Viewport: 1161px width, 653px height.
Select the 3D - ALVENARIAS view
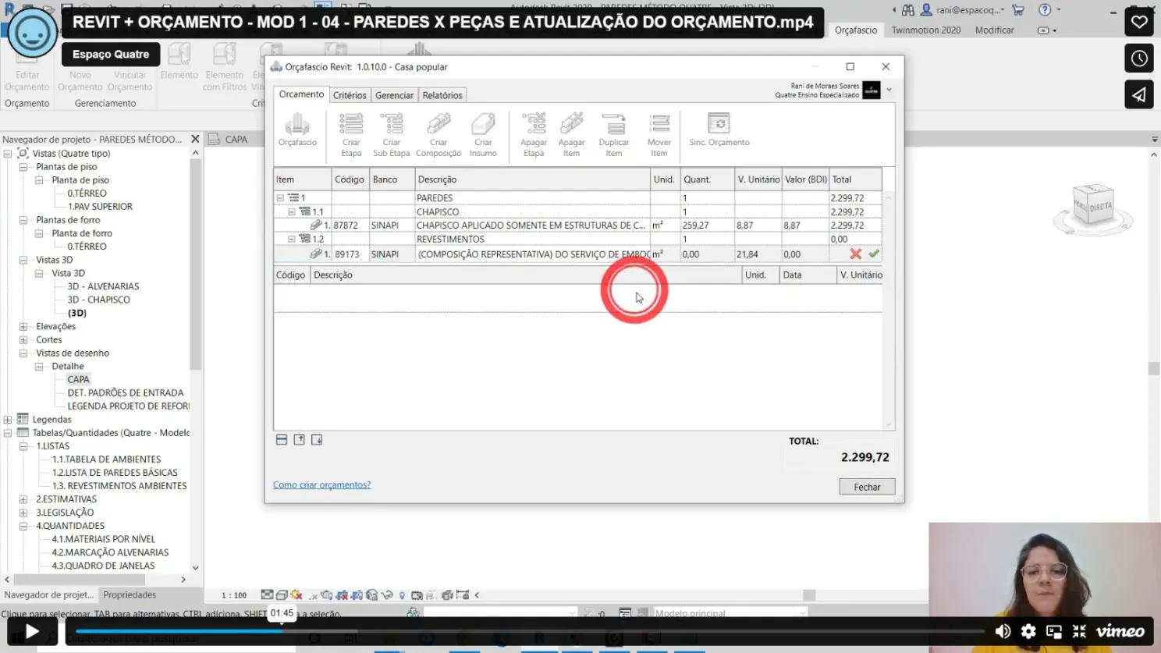pos(103,286)
